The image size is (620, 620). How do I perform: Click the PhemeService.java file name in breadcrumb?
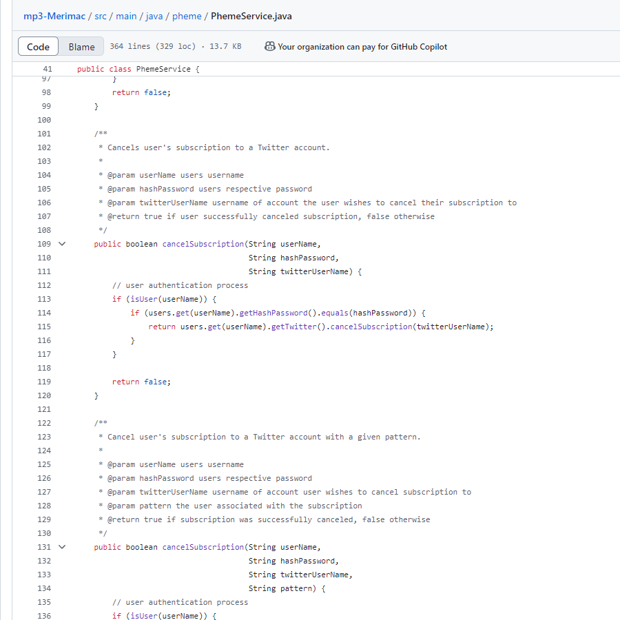click(251, 17)
